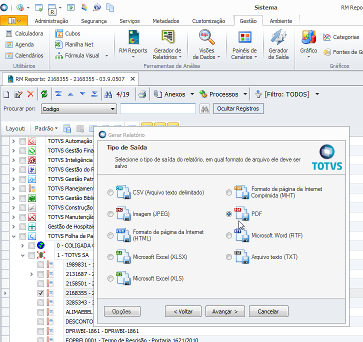Select Microsoft Word (RTF) output
The width and height of the screenshot is (363, 342).
(229, 235)
